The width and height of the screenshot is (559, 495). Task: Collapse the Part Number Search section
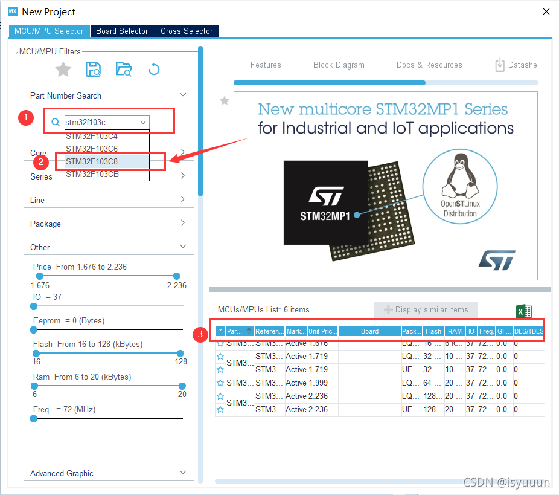[x=183, y=94]
